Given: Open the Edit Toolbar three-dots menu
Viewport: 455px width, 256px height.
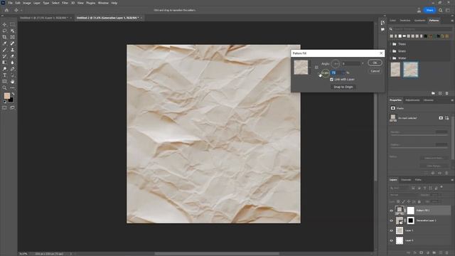Looking at the screenshot, I should (x=13, y=87).
